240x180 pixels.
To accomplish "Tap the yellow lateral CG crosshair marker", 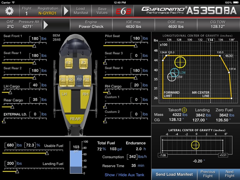I will coord(195,145).
